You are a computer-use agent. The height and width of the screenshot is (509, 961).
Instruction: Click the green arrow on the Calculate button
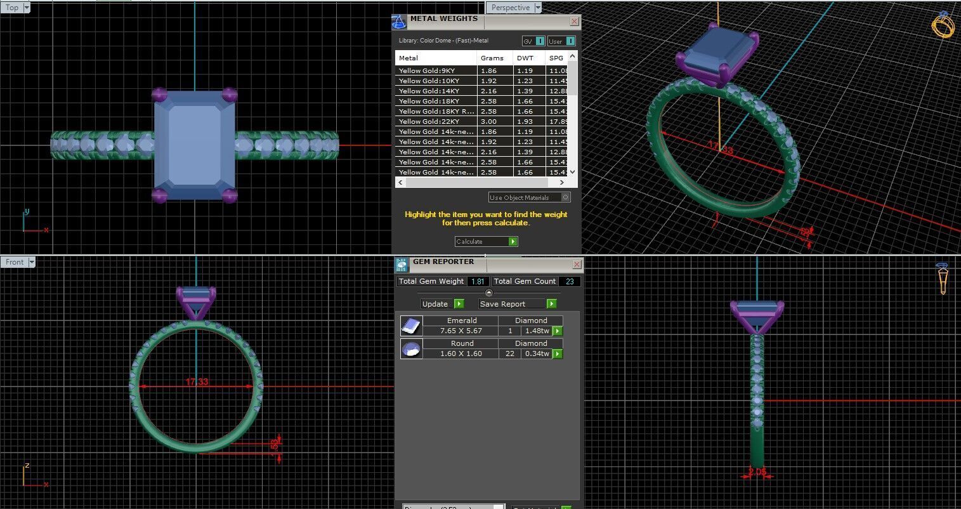[513, 241]
